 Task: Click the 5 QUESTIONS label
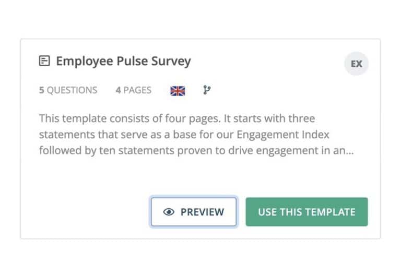pyautogui.click(x=68, y=90)
